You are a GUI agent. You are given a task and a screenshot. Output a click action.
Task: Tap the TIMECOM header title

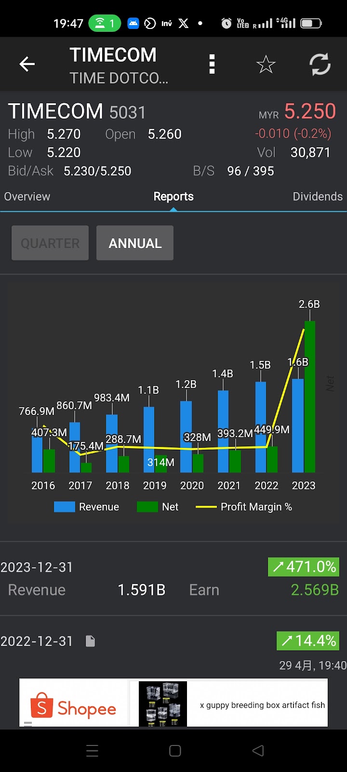tap(113, 55)
